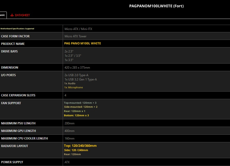This screenshot has width=230, height=166.
Task: Click Side: 120 /240mm radiator entry
Action: tap(76, 150)
